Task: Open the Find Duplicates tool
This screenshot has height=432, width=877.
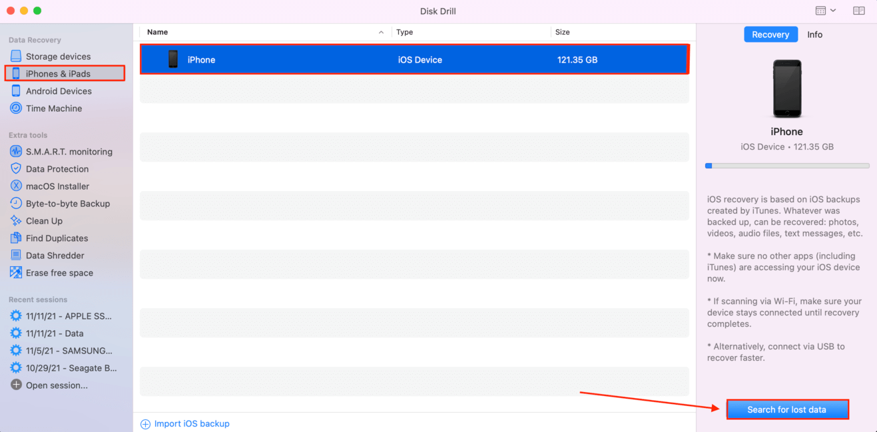Action: [x=57, y=238]
